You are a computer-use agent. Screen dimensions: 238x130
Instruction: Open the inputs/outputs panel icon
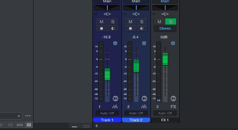point(1,125)
